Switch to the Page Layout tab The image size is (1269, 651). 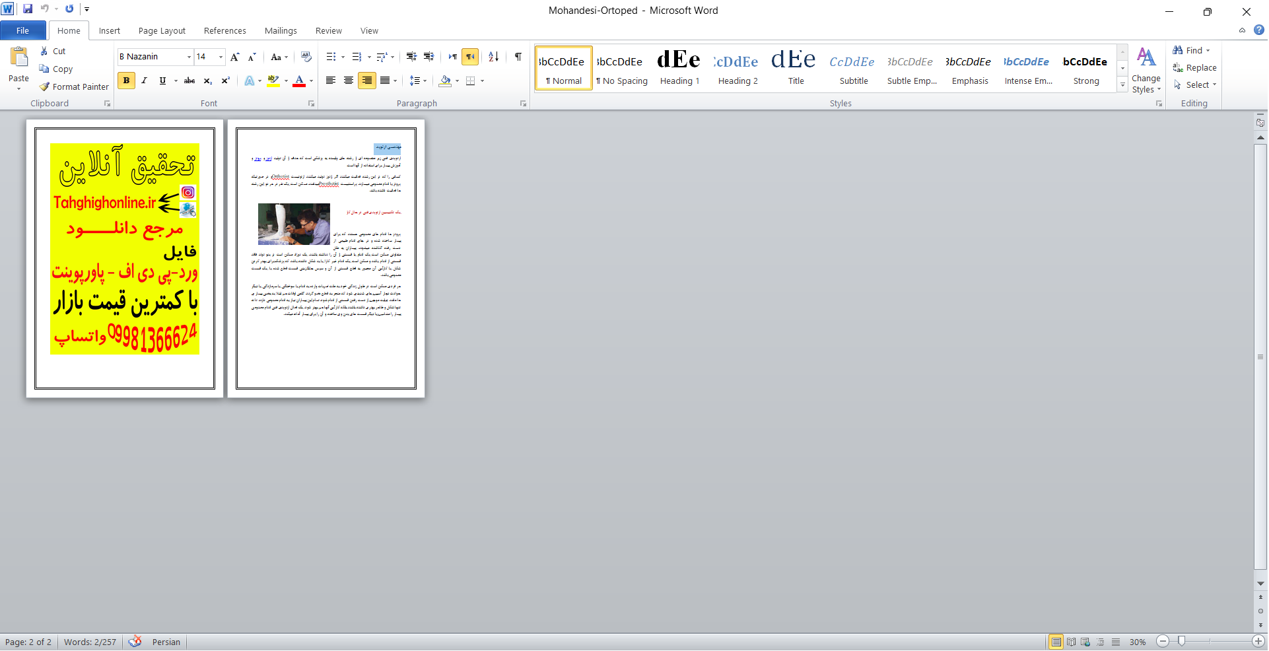coord(162,30)
